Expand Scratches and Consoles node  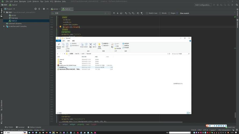[x=4, y=26]
